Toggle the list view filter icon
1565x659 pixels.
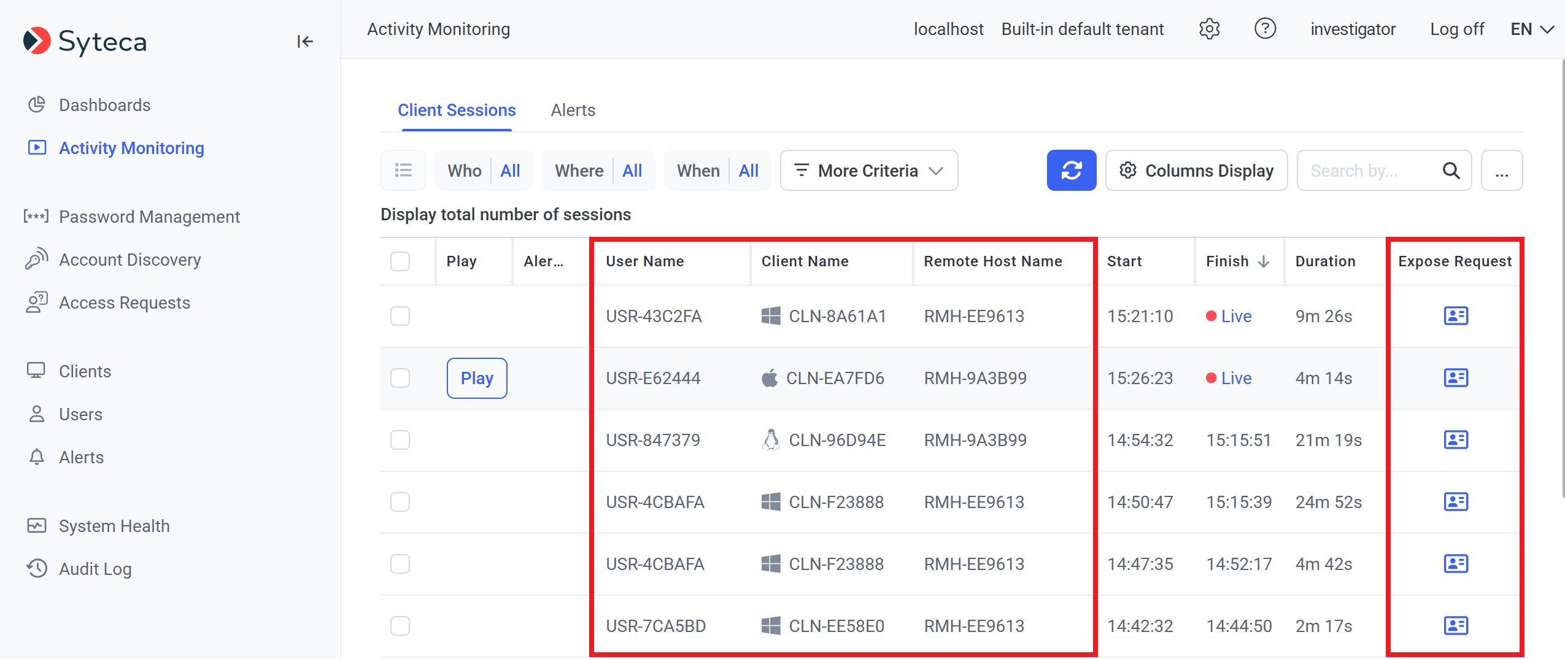pyautogui.click(x=403, y=171)
